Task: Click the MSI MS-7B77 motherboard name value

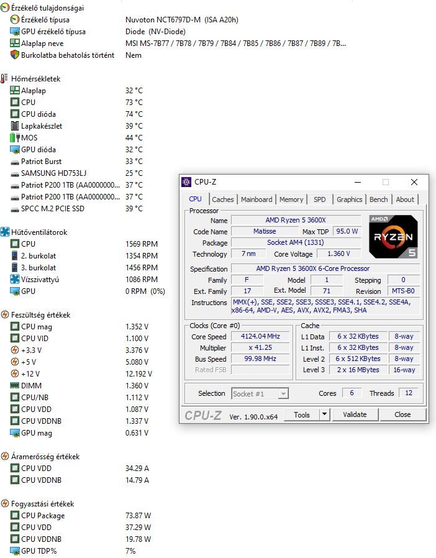Action: (235, 43)
